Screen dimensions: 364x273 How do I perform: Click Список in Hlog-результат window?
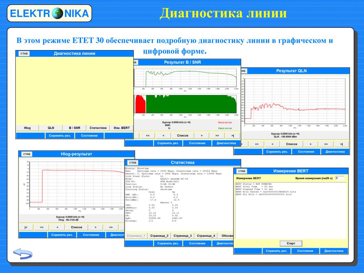(77, 227)
